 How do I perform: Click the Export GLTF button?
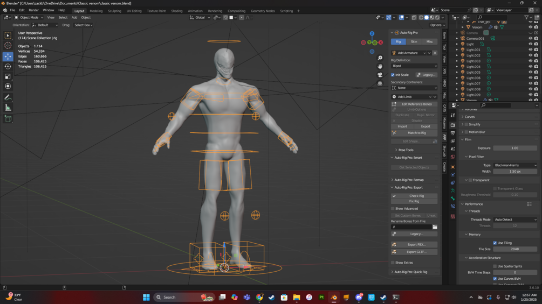click(x=414, y=252)
